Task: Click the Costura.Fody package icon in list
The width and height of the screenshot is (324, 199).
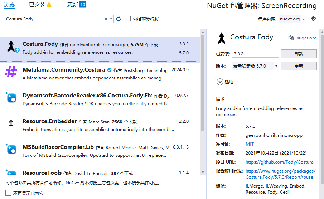Action: [11, 46]
